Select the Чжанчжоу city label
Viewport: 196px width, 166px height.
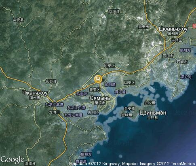[35, 93]
